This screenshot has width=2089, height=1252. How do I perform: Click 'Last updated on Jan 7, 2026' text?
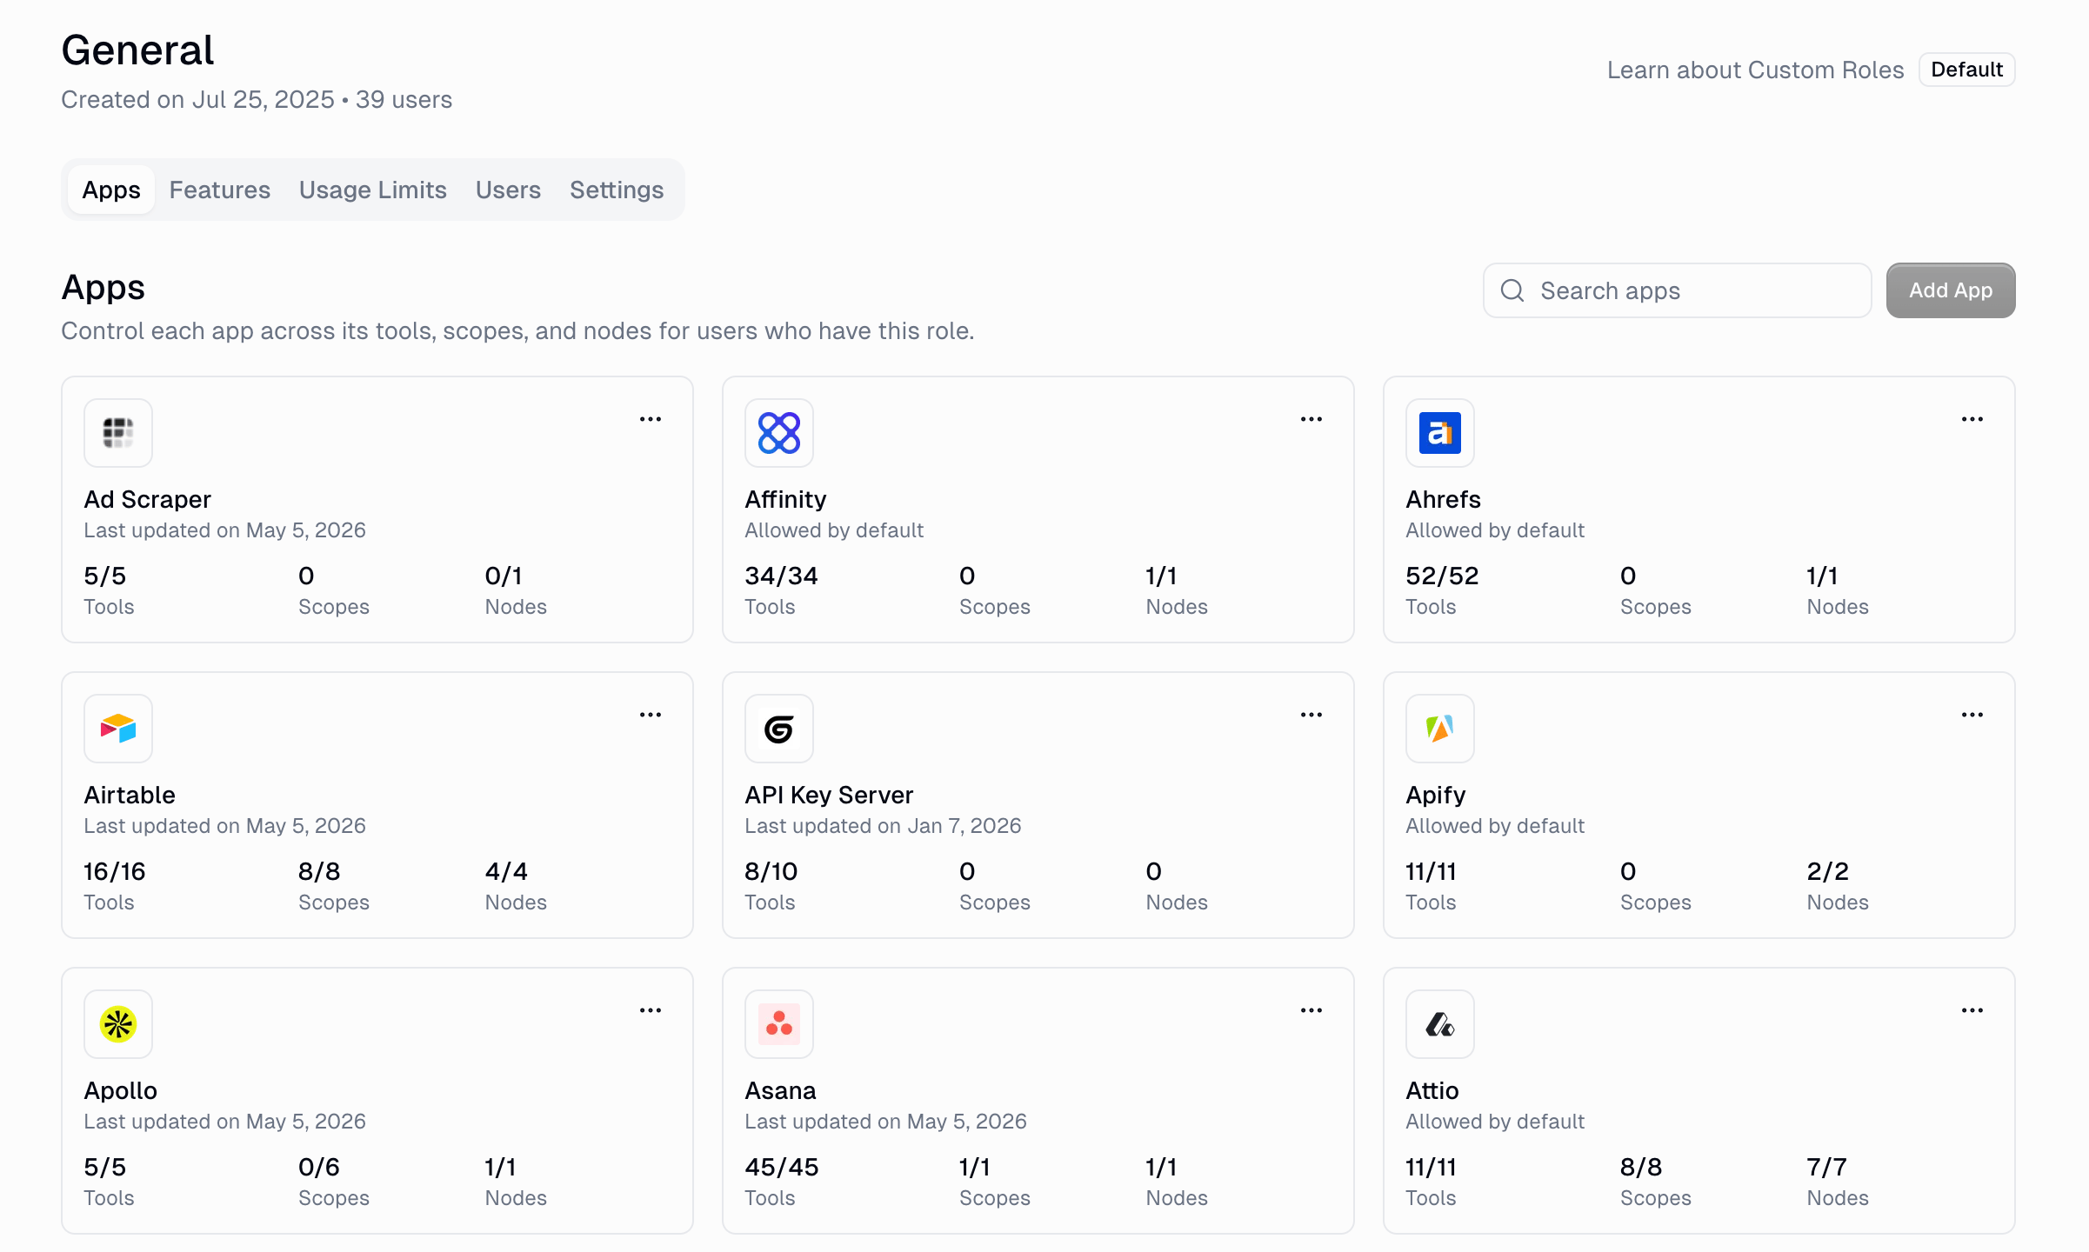pos(883,826)
